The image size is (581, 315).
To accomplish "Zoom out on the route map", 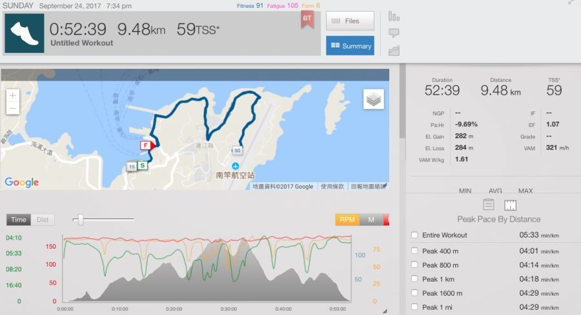I will click(x=13, y=110).
